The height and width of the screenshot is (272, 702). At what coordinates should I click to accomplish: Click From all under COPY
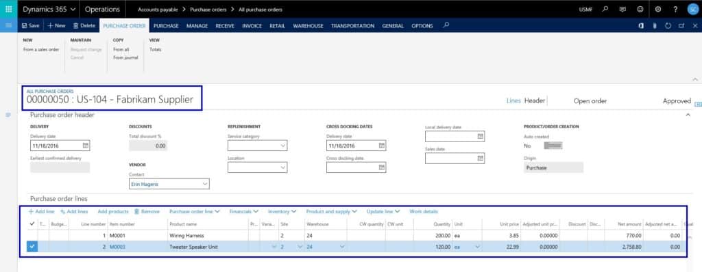click(x=121, y=50)
